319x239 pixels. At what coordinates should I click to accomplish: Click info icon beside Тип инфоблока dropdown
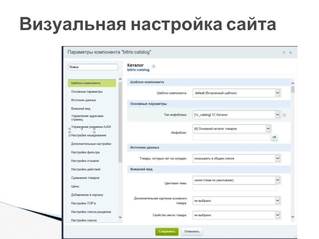284,115
